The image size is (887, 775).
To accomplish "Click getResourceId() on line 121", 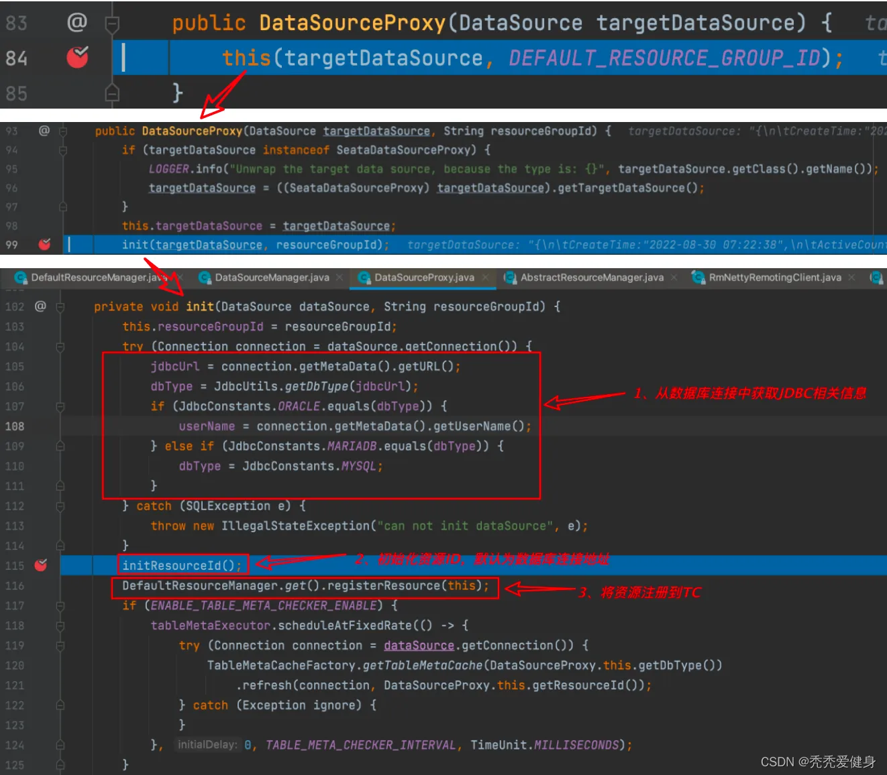I will click(x=584, y=685).
